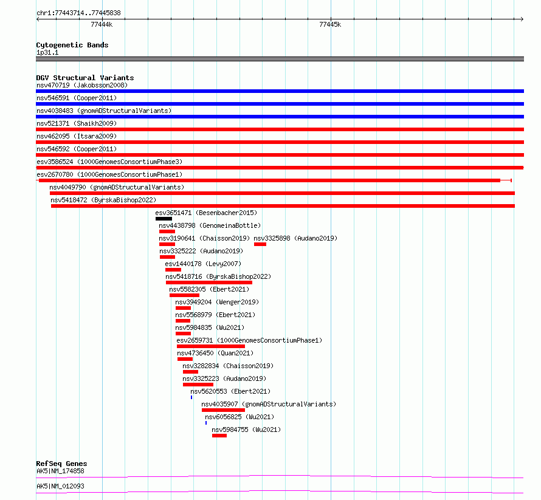This screenshot has width=541, height=500.
Task: Click the 77444k ruler tick label
Action: [x=102, y=24]
